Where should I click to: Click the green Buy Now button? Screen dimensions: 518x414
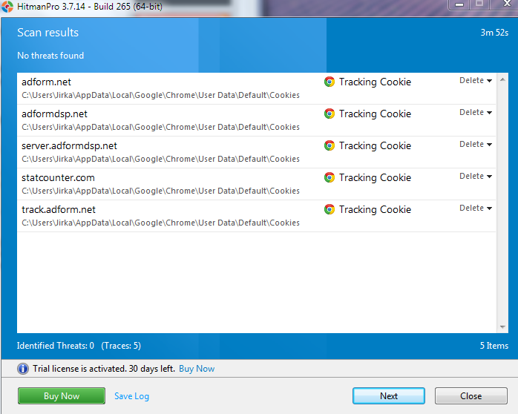[x=62, y=396]
